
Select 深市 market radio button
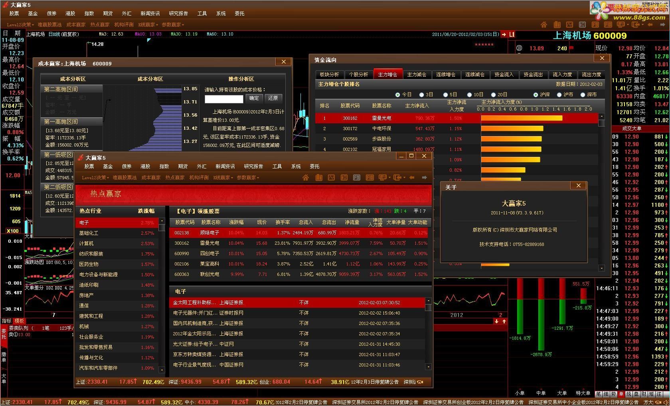583,95
